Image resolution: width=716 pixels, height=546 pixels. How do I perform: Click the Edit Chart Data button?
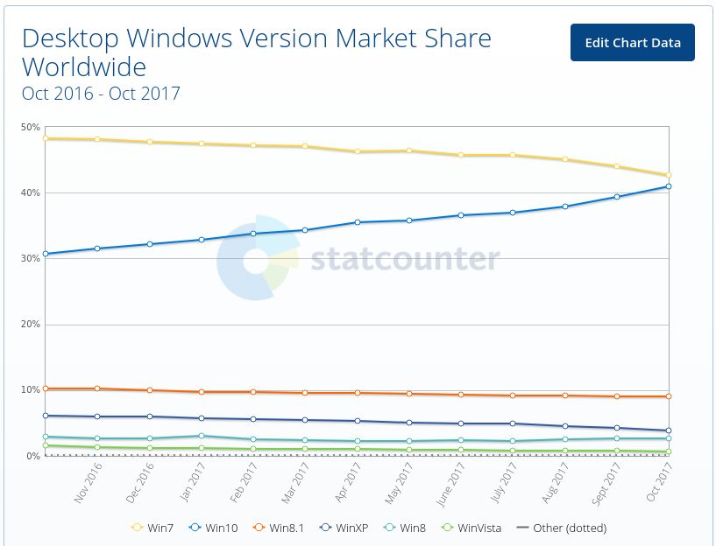click(632, 43)
